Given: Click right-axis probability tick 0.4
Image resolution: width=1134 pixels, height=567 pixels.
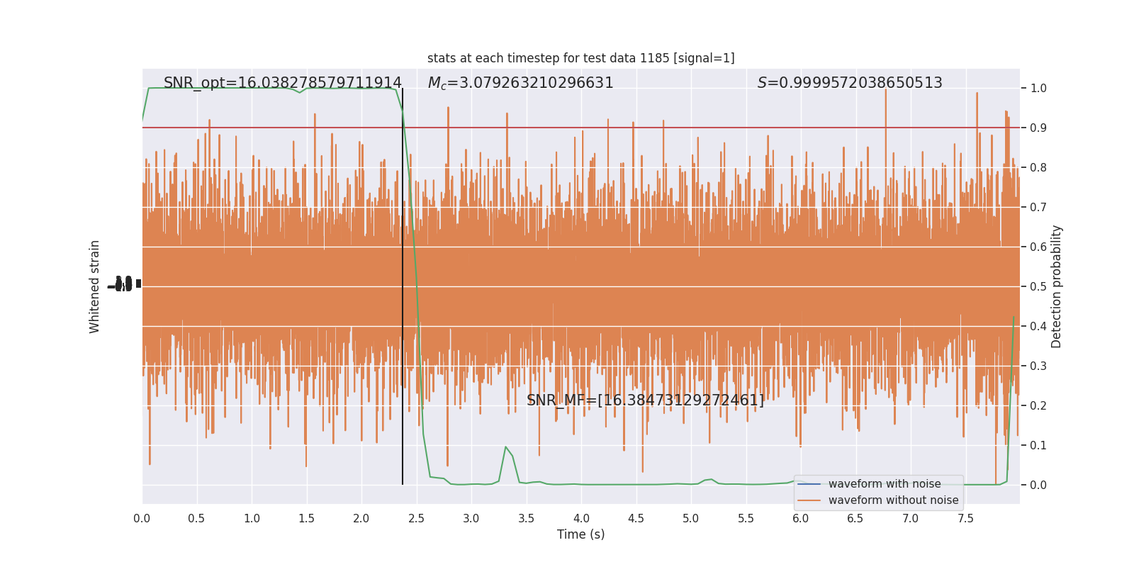Looking at the screenshot, I should click(1038, 327).
